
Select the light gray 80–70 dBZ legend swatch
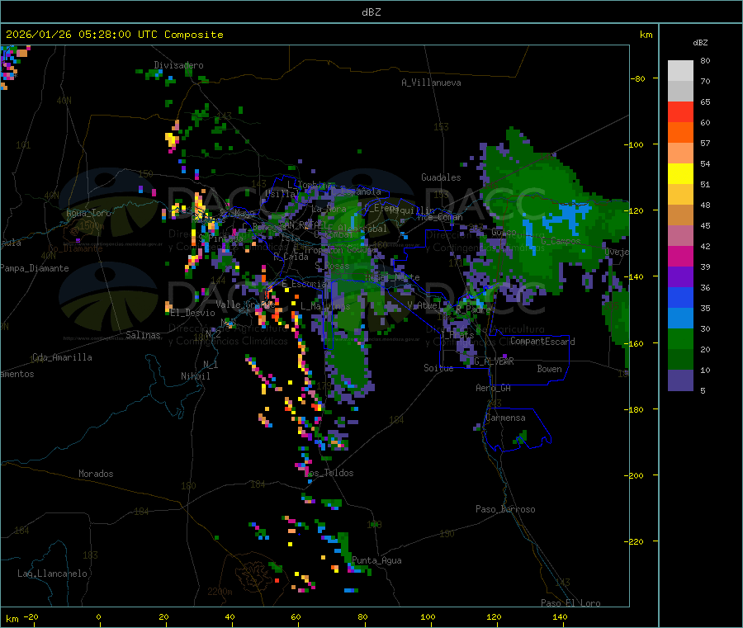click(x=680, y=71)
